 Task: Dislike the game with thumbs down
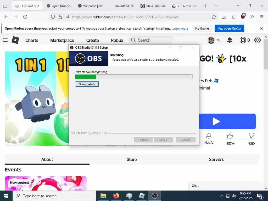(x=252, y=136)
